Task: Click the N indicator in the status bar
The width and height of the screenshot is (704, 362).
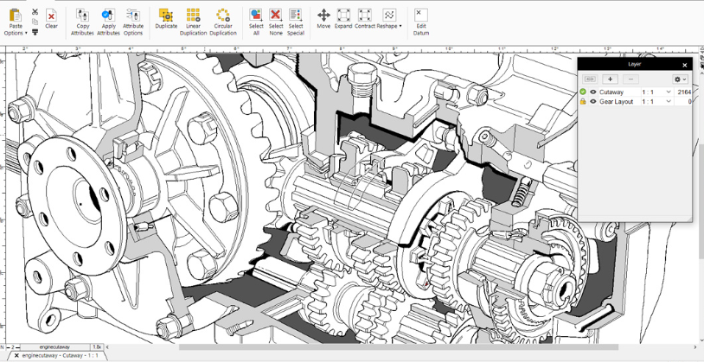Action: [3, 347]
